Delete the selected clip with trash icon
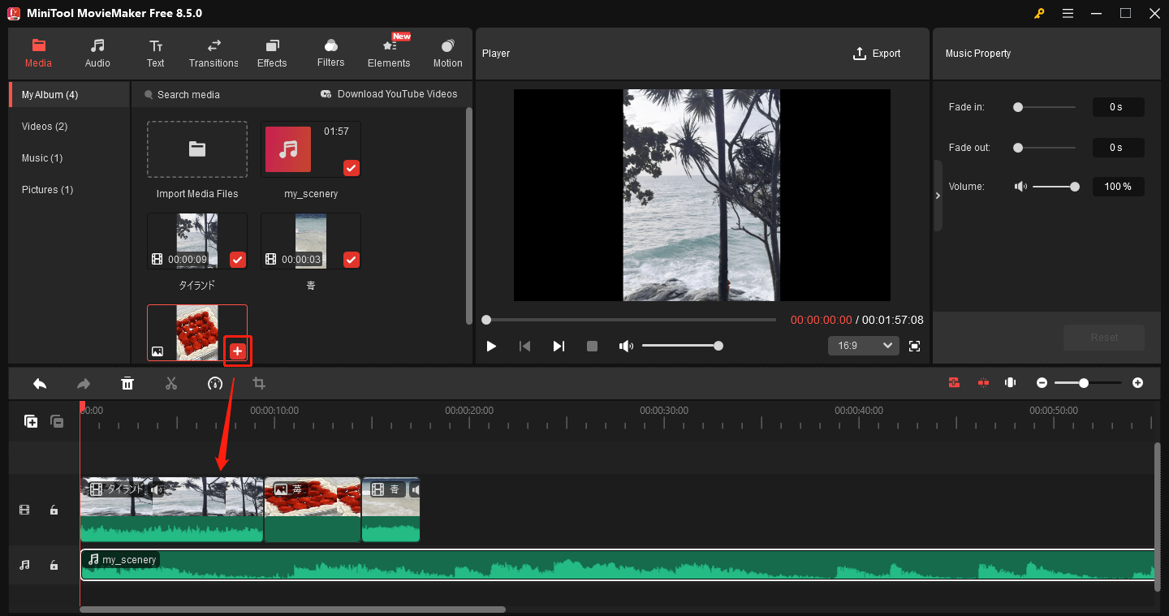Image resolution: width=1169 pixels, height=616 pixels. 127,383
